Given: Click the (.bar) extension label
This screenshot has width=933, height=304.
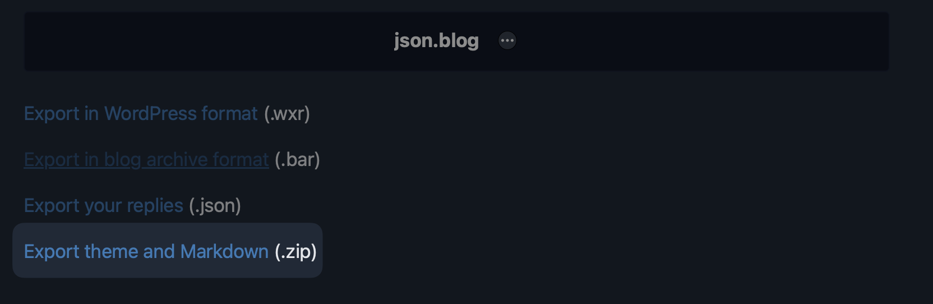Looking at the screenshot, I should pyautogui.click(x=297, y=160).
